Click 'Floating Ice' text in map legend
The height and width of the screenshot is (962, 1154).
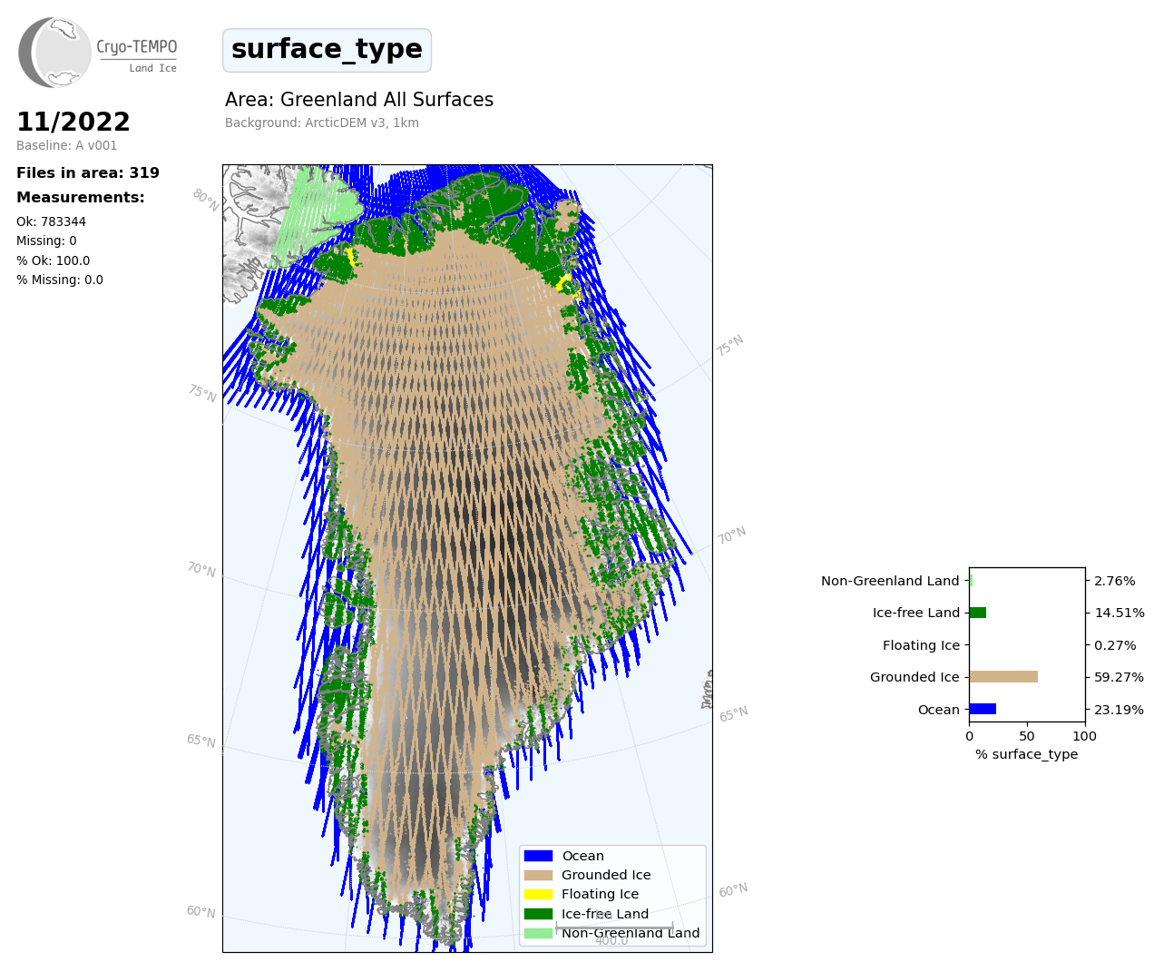coord(600,894)
